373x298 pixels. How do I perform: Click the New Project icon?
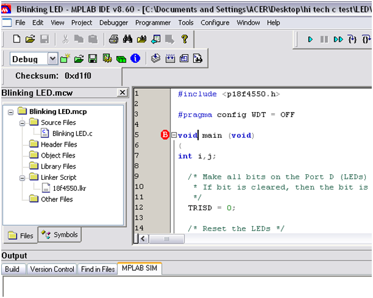click(65, 58)
